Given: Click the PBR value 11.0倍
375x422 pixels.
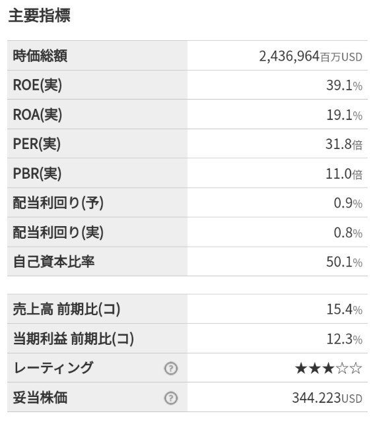Looking at the screenshot, I should (344, 174).
